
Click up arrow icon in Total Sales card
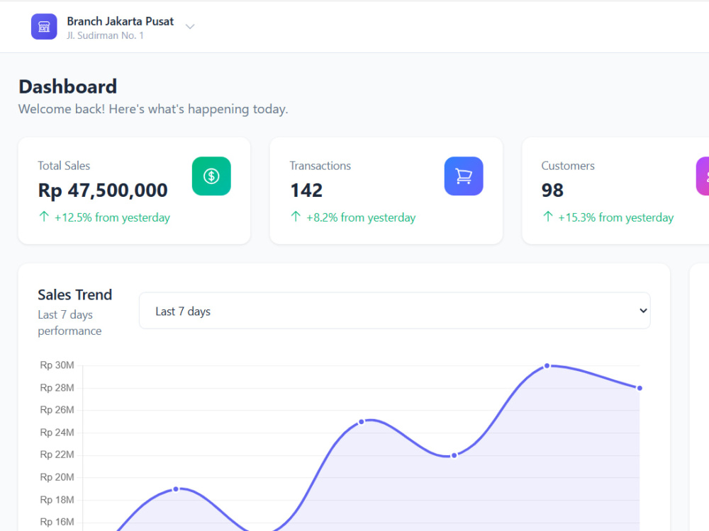click(44, 217)
